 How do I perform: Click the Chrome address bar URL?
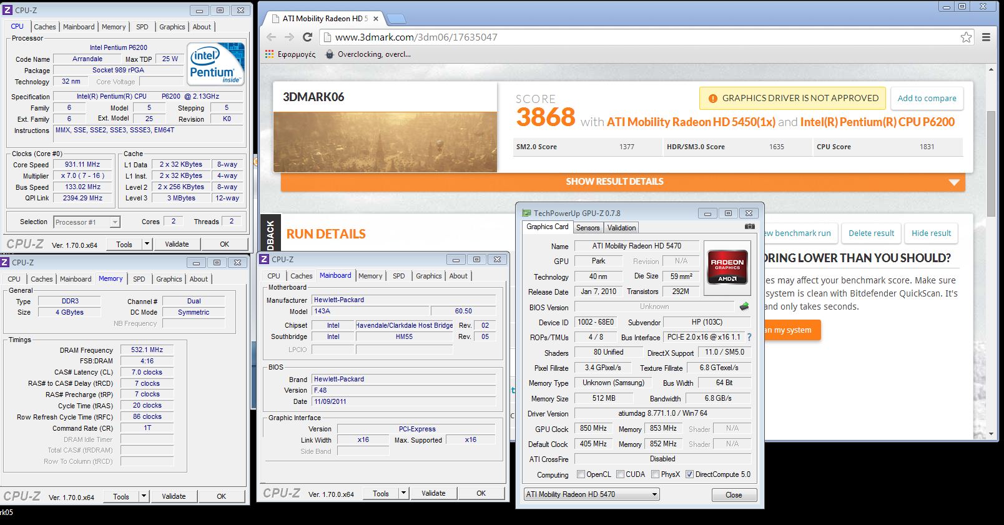click(x=416, y=37)
